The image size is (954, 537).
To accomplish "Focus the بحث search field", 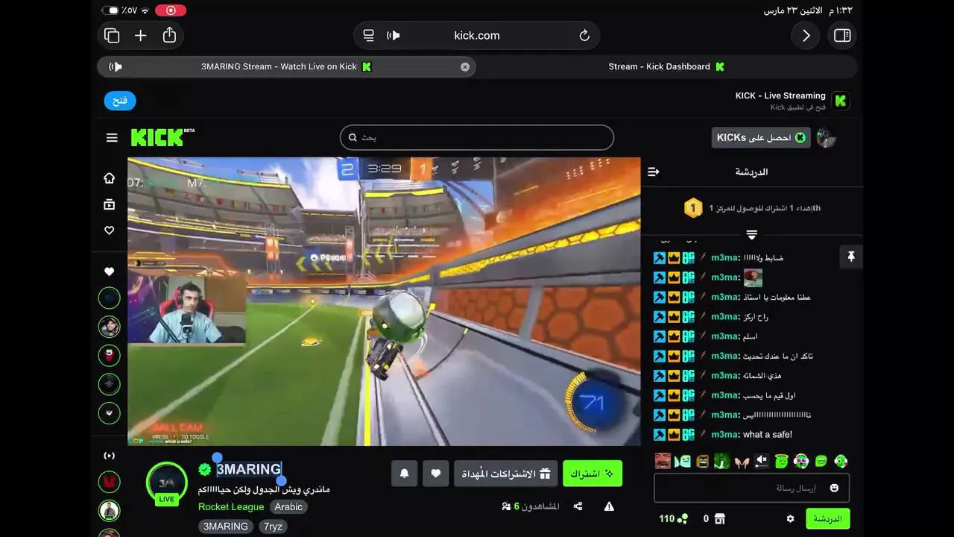I will pyautogui.click(x=477, y=137).
